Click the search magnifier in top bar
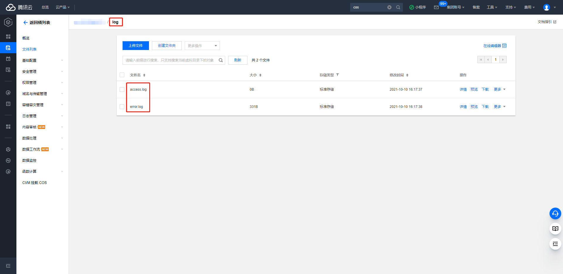Screen dimensions: 563x274 pos(398,7)
